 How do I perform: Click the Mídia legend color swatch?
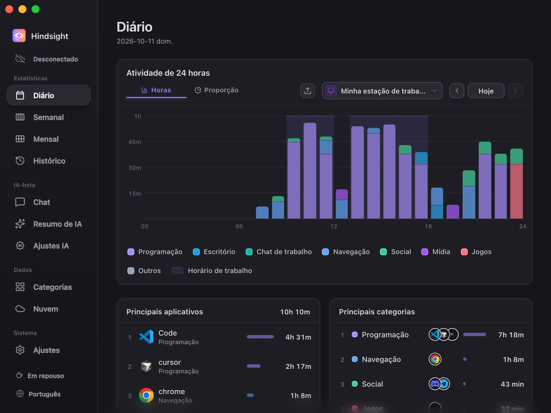(x=424, y=252)
